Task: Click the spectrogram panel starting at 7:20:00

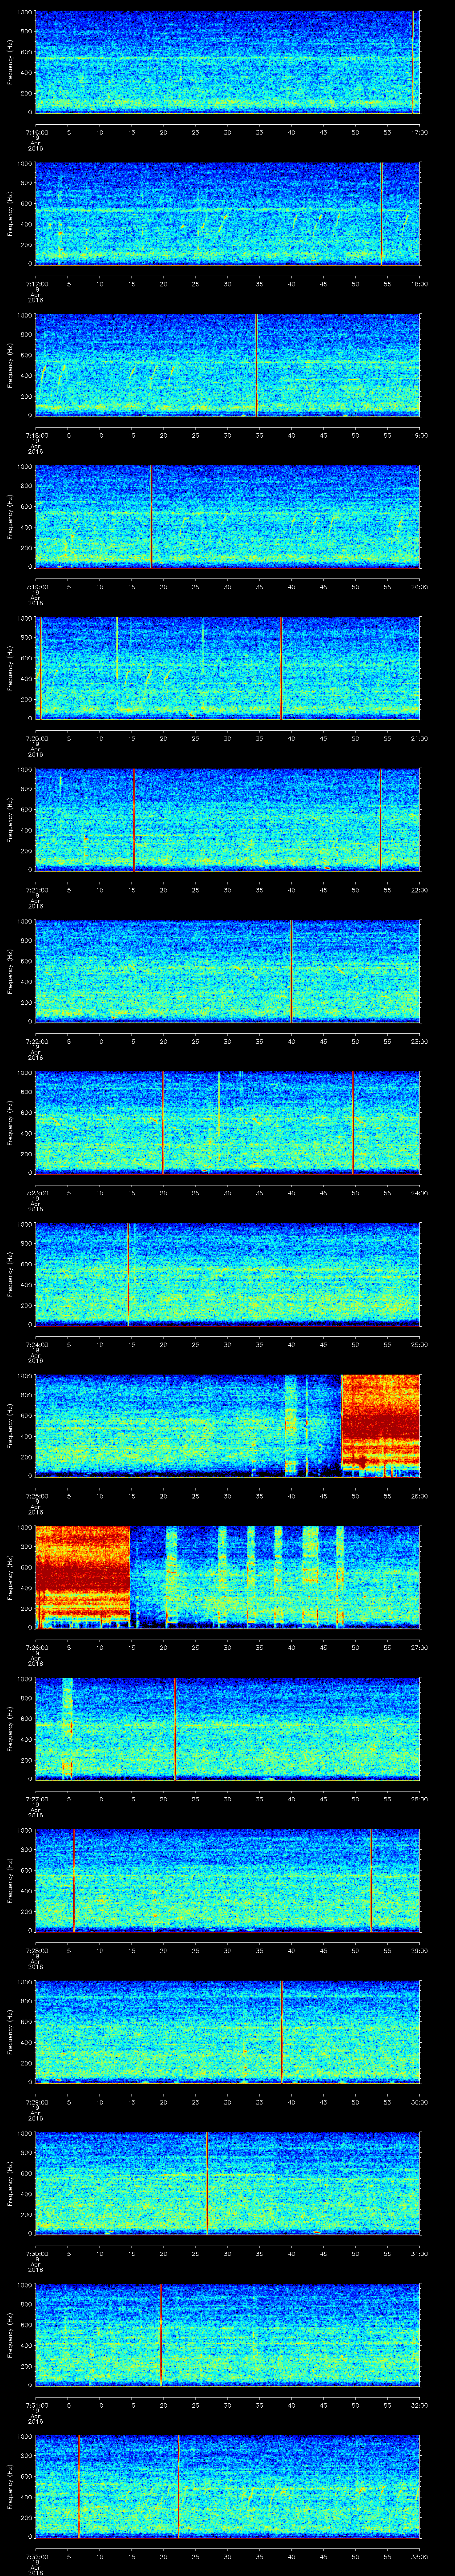Action: click(228, 668)
